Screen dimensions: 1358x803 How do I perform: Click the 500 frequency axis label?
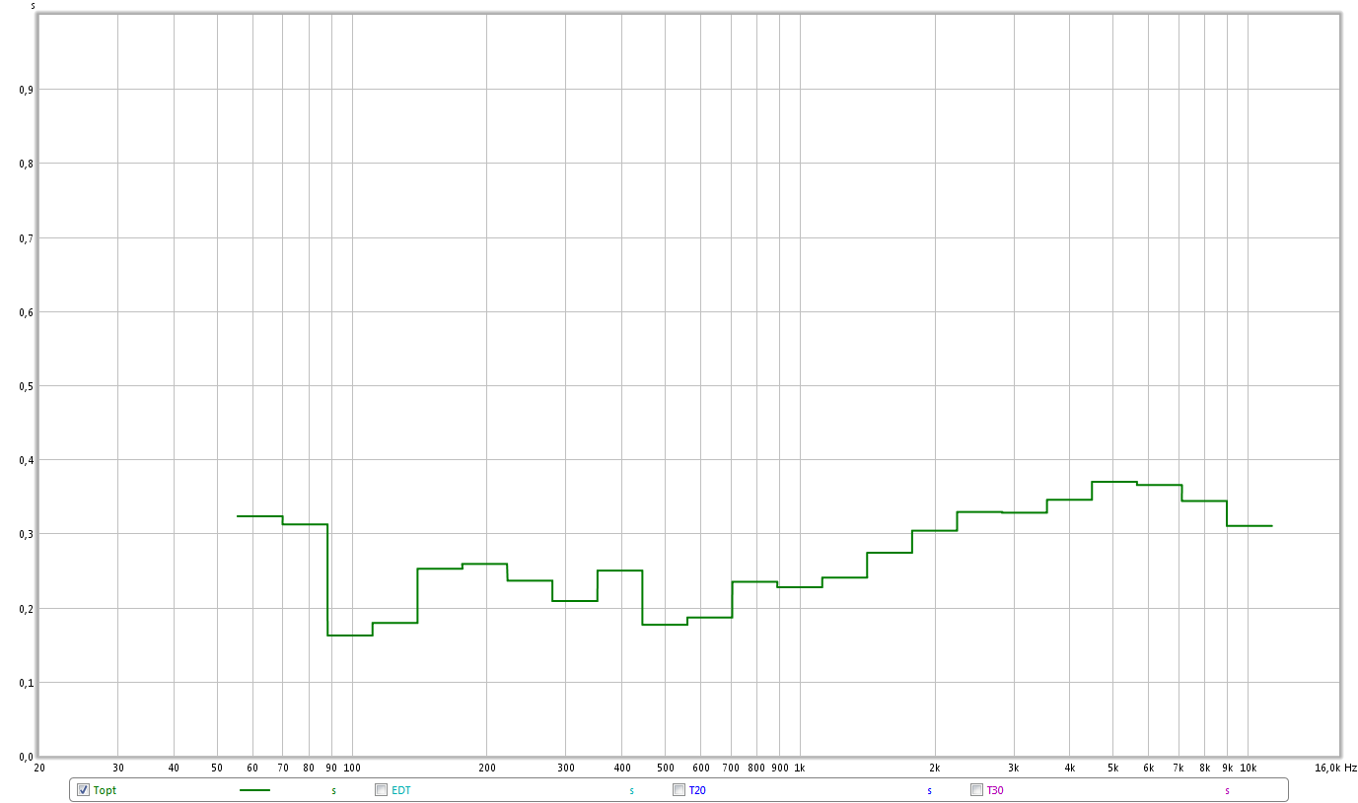coord(666,768)
